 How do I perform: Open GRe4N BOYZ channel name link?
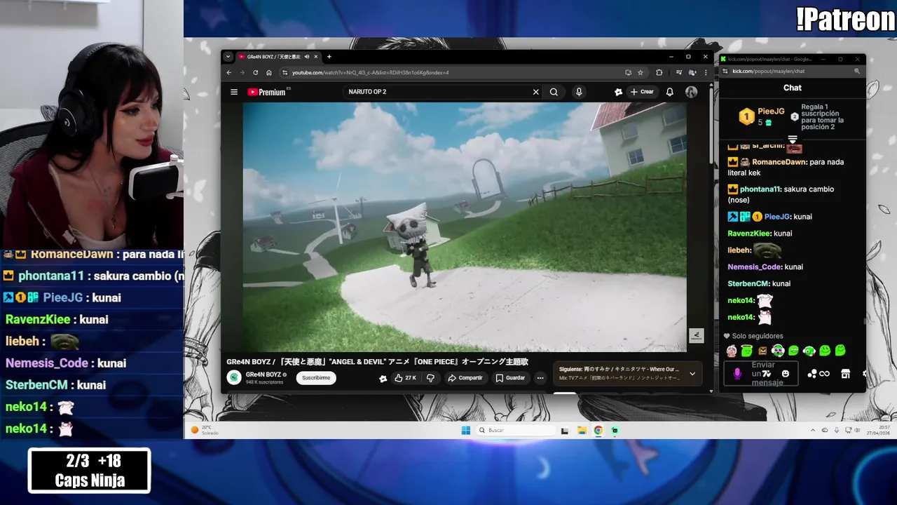point(263,375)
